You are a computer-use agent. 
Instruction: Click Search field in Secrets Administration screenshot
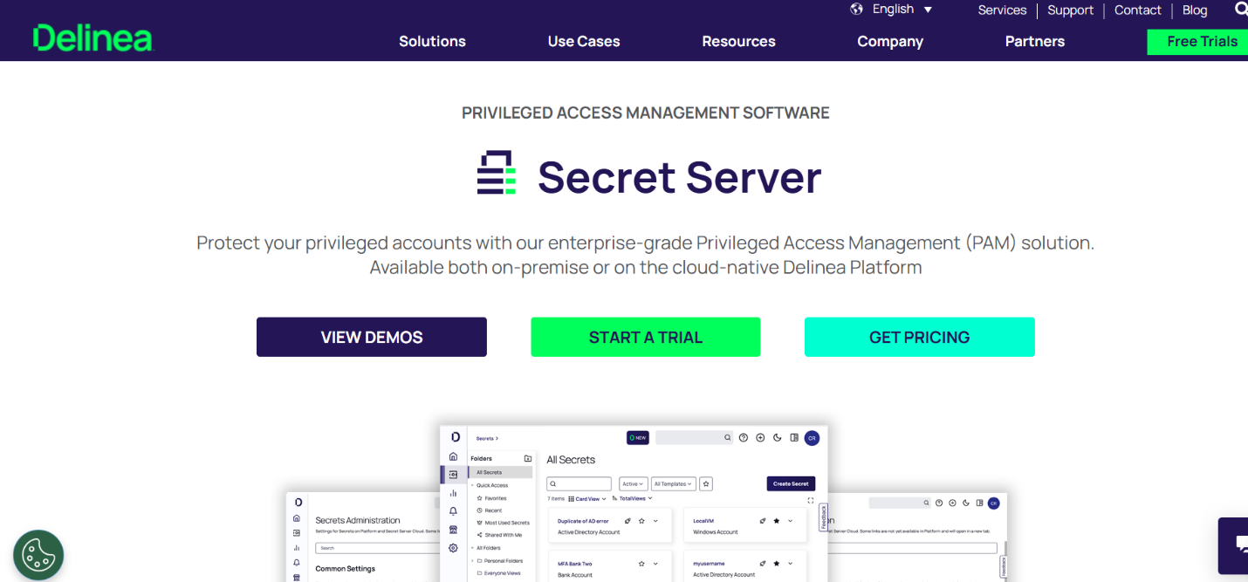click(378, 548)
